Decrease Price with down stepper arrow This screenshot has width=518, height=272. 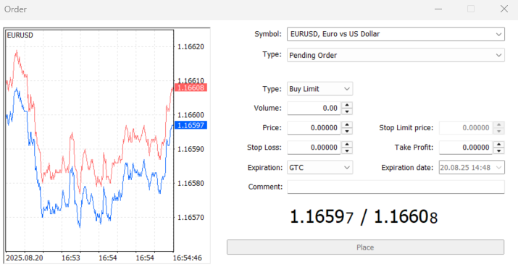(x=347, y=131)
